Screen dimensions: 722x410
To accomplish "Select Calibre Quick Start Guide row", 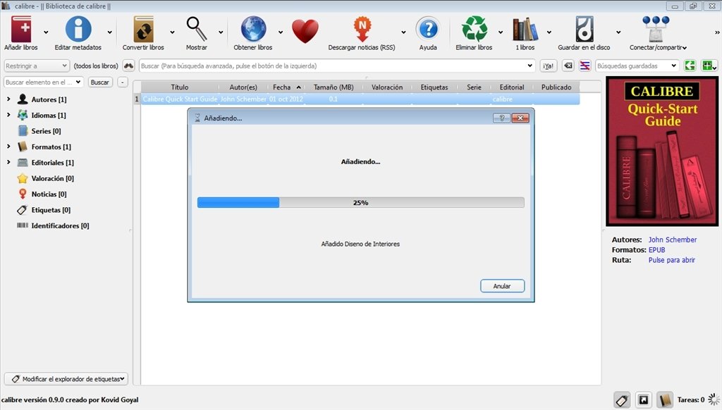I will [x=360, y=99].
